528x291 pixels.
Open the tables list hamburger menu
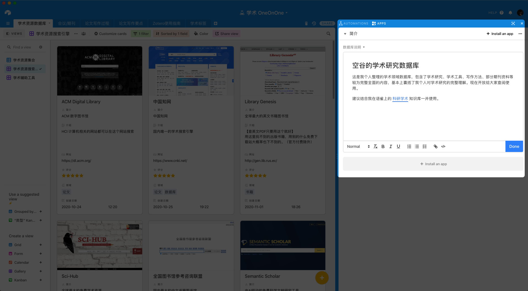[x=8, y=23]
